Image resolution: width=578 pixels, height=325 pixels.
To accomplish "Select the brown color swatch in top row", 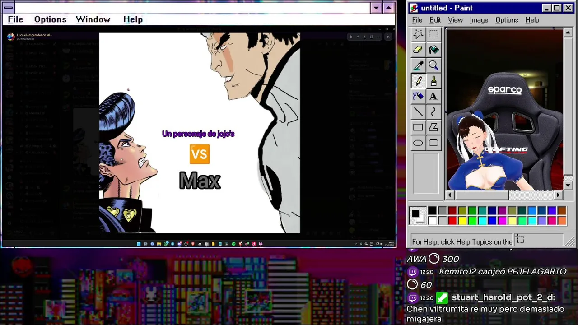I will 562,211.
